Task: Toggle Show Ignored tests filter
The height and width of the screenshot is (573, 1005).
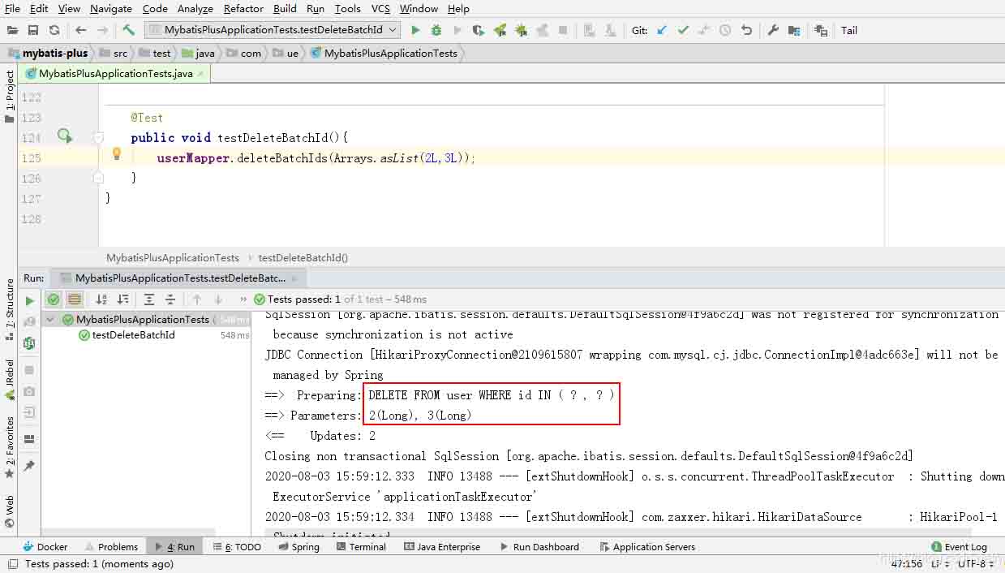Action: click(x=75, y=299)
